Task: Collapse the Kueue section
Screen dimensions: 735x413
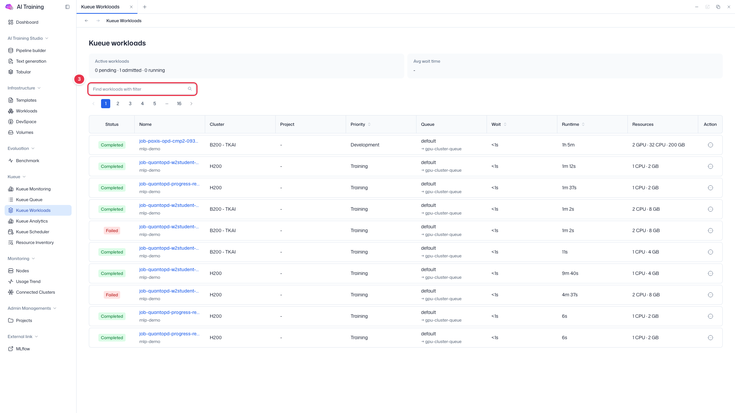Action: [17, 177]
